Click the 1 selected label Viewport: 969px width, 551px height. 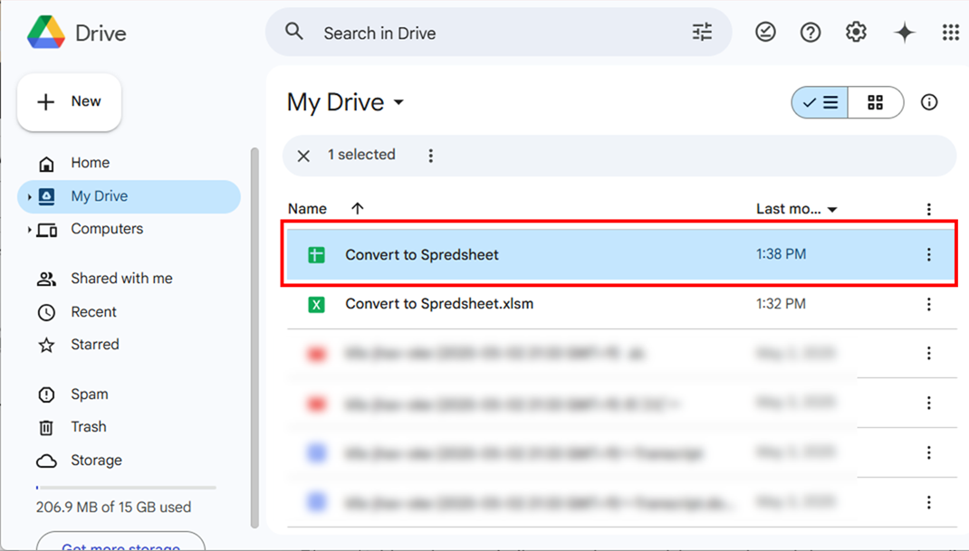tap(361, 155)
